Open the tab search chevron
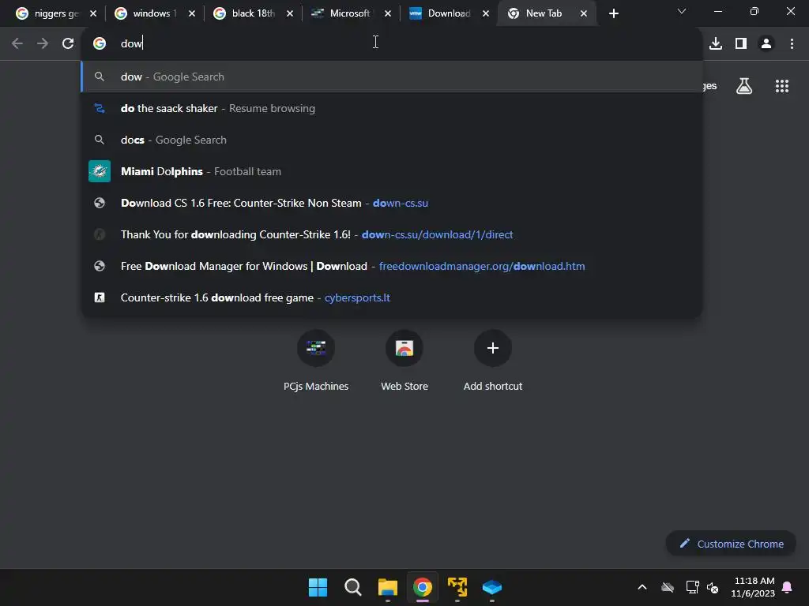This screenshot has height=606, width=809. coord(682,11)
